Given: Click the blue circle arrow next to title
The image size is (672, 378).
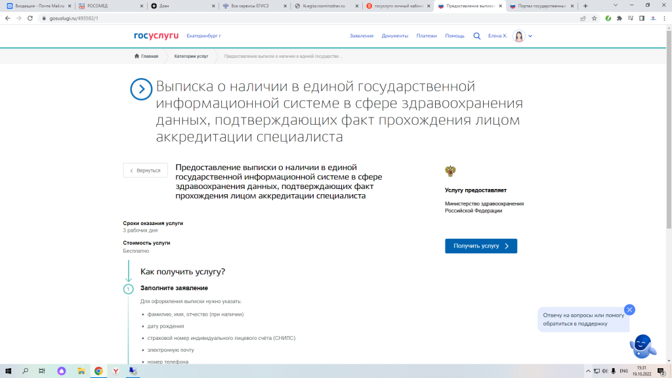Looking at the screenshot, I should coord(141,89).
